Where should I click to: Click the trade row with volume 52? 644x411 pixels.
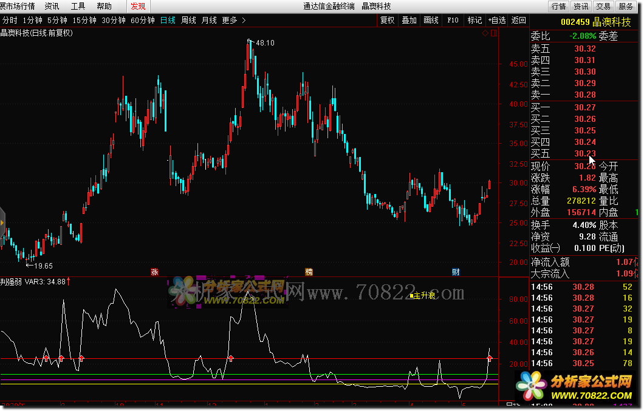584,287
